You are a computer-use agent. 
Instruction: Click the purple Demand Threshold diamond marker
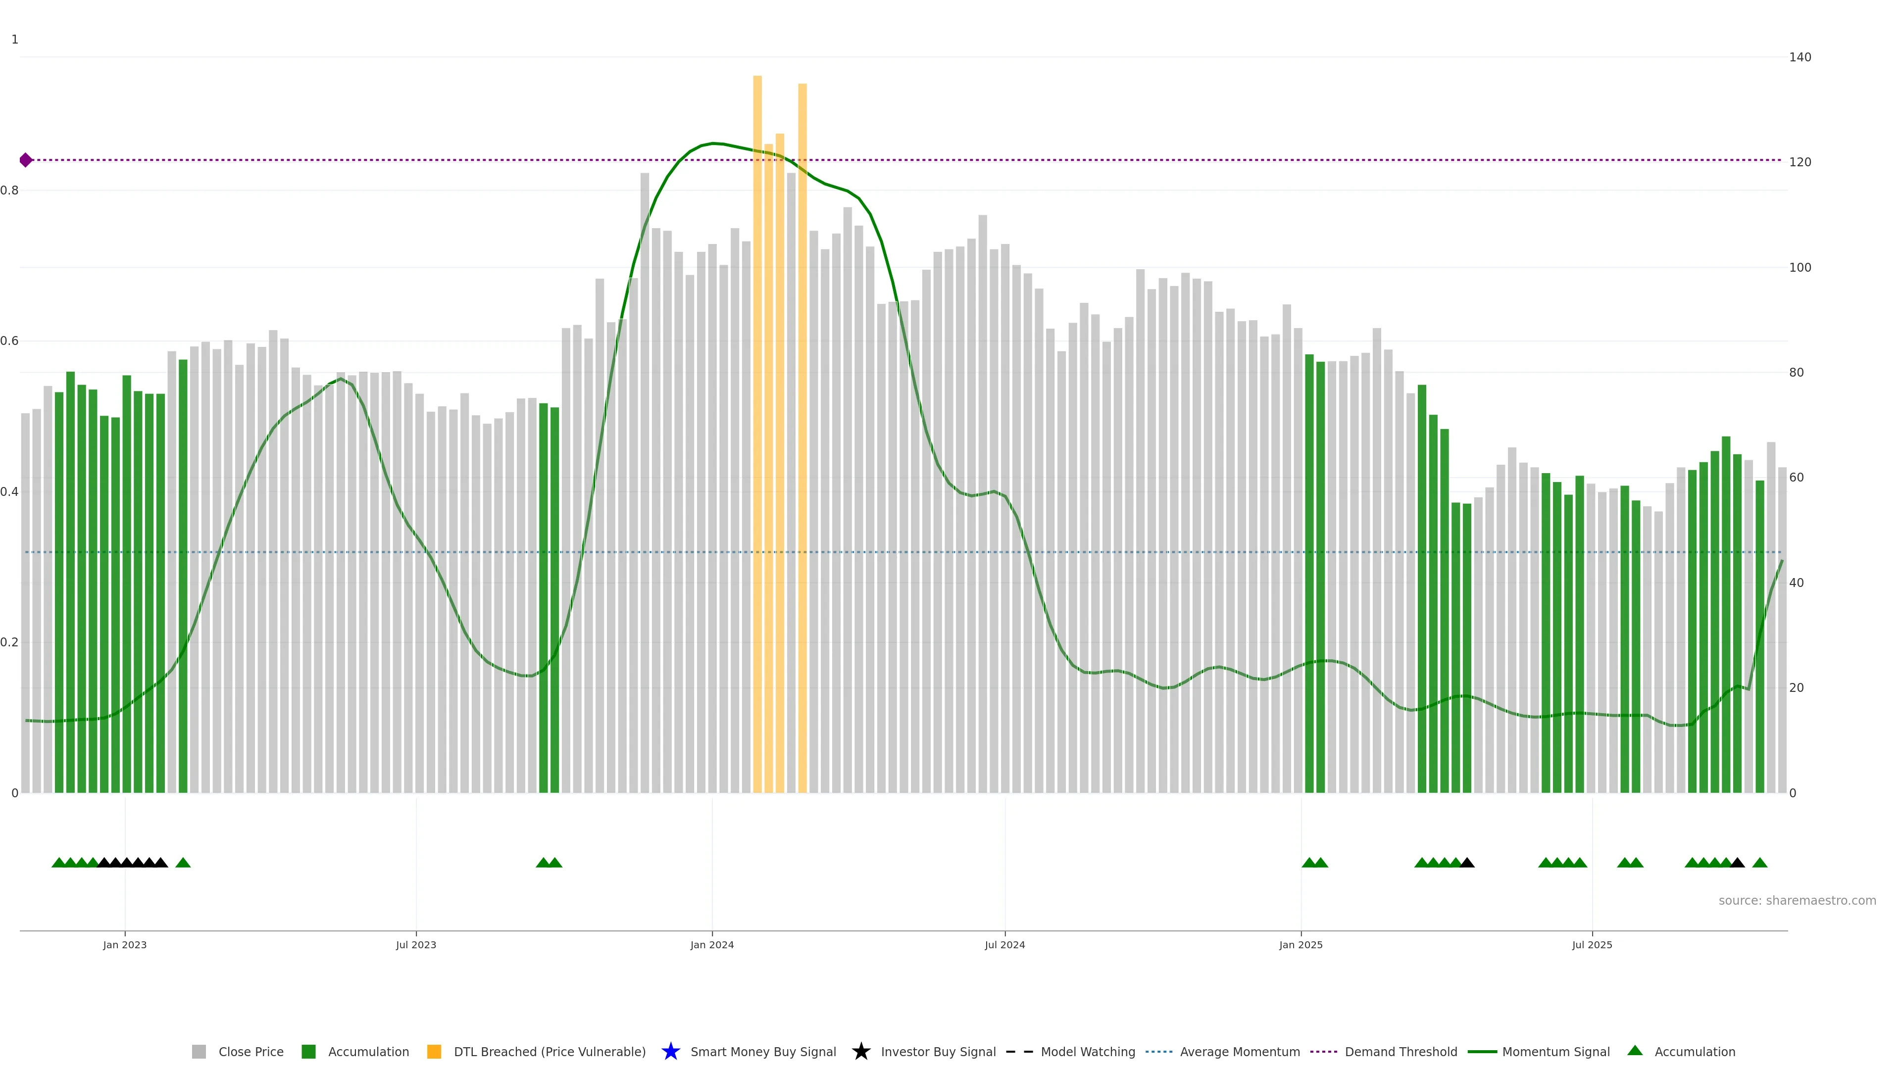[26, 160]
